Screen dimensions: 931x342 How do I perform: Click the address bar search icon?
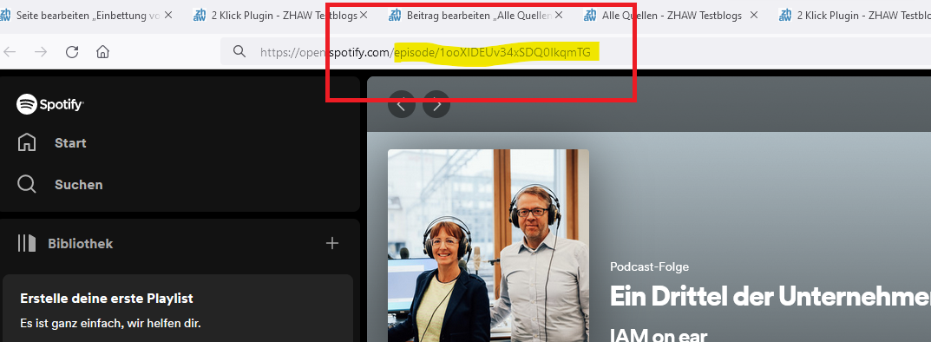pyautogui.click(x=239, y=52)
